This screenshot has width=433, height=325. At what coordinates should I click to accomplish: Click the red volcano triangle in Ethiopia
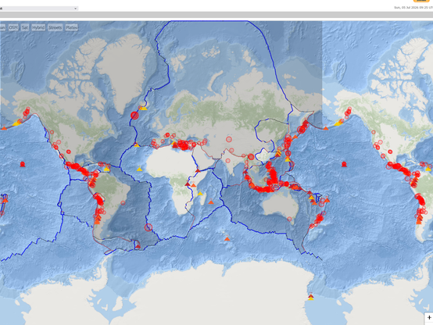coord(198,170)
